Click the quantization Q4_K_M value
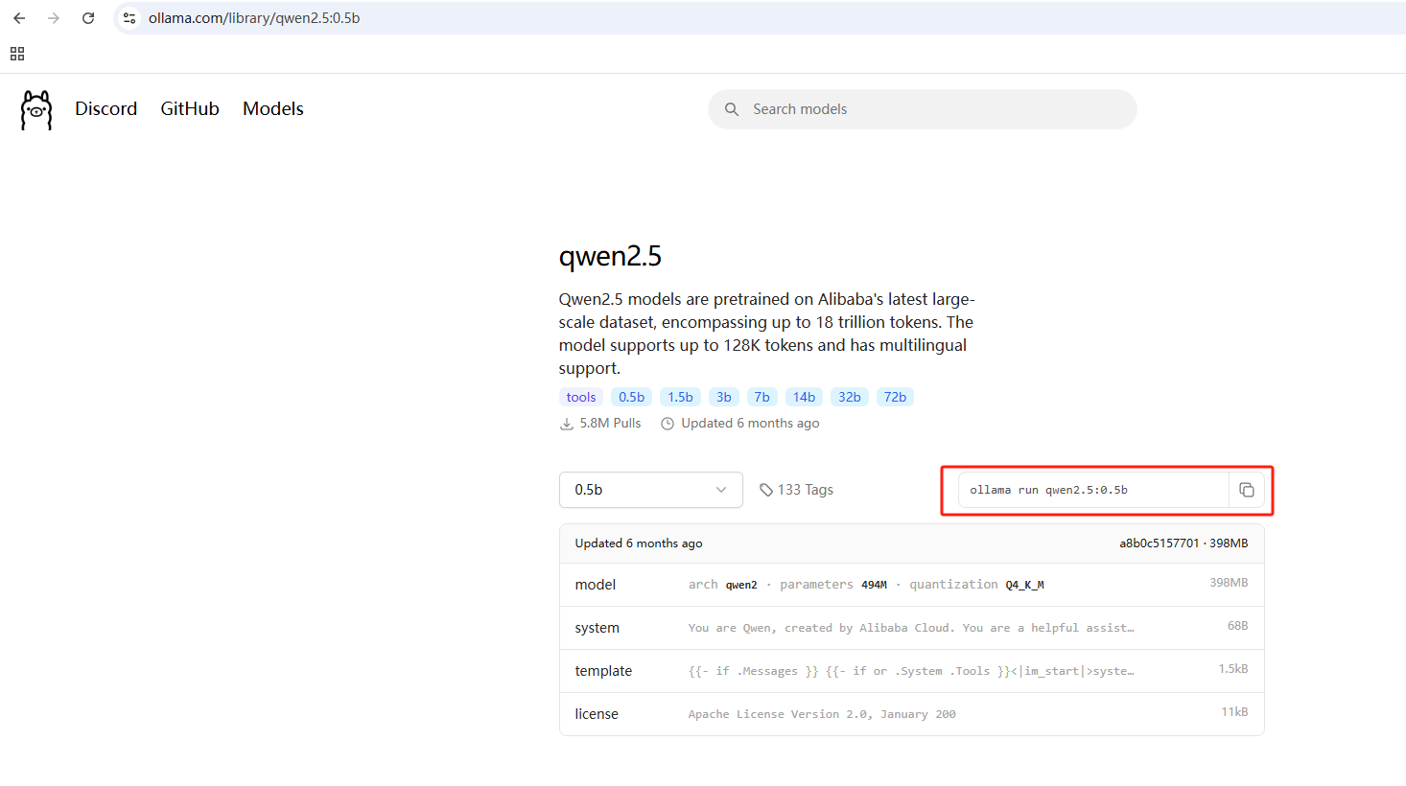The height and width of the screenshot is (786, 1406). [x=1024, y=585]
